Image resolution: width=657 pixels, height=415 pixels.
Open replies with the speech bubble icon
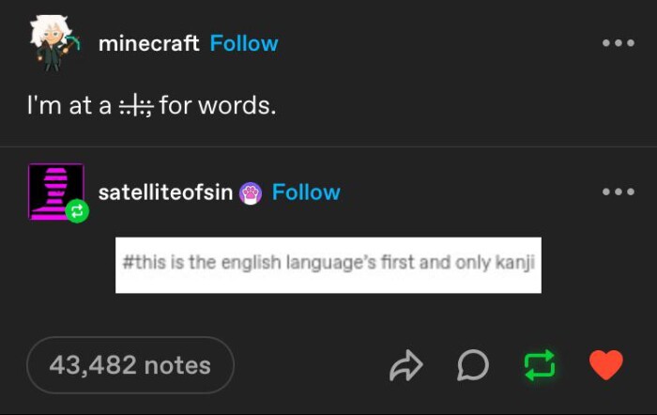(472, 365)
